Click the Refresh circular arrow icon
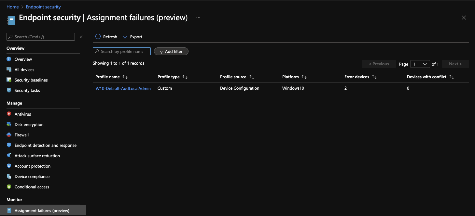Viewport: 475px width, 216px height. 98,37
